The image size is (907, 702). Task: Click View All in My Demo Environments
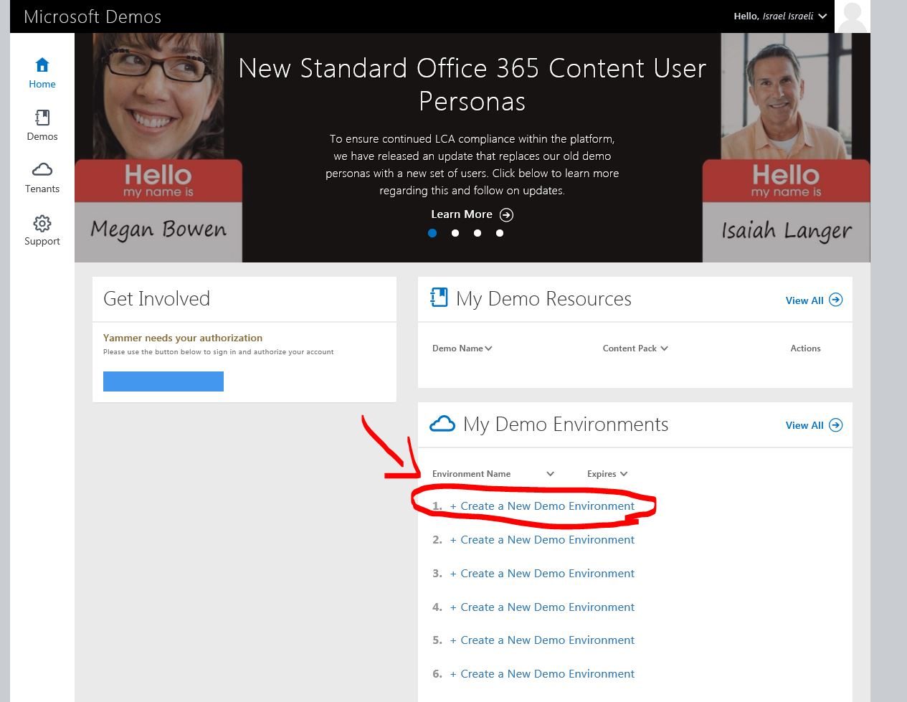point(804,425)
